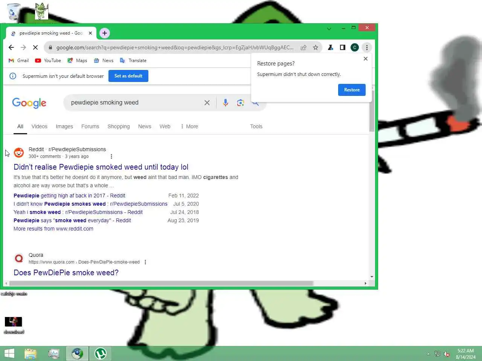Open the flask experiments icon
Screen dimensions: 482x361
330,47
